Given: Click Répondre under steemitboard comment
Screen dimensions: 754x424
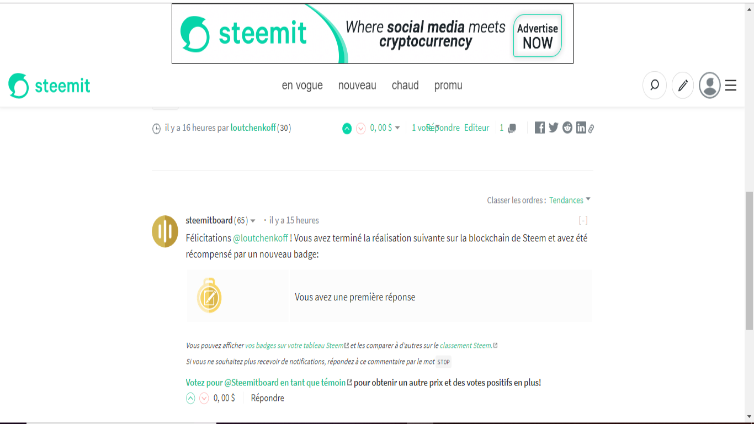Looking at the screenshot, I should (268, 398).
